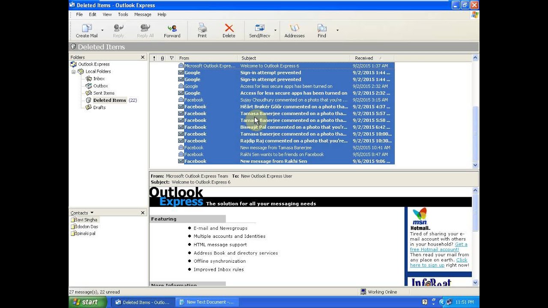
Task: Click the Working Online status indicator
Action: (379, 292)
